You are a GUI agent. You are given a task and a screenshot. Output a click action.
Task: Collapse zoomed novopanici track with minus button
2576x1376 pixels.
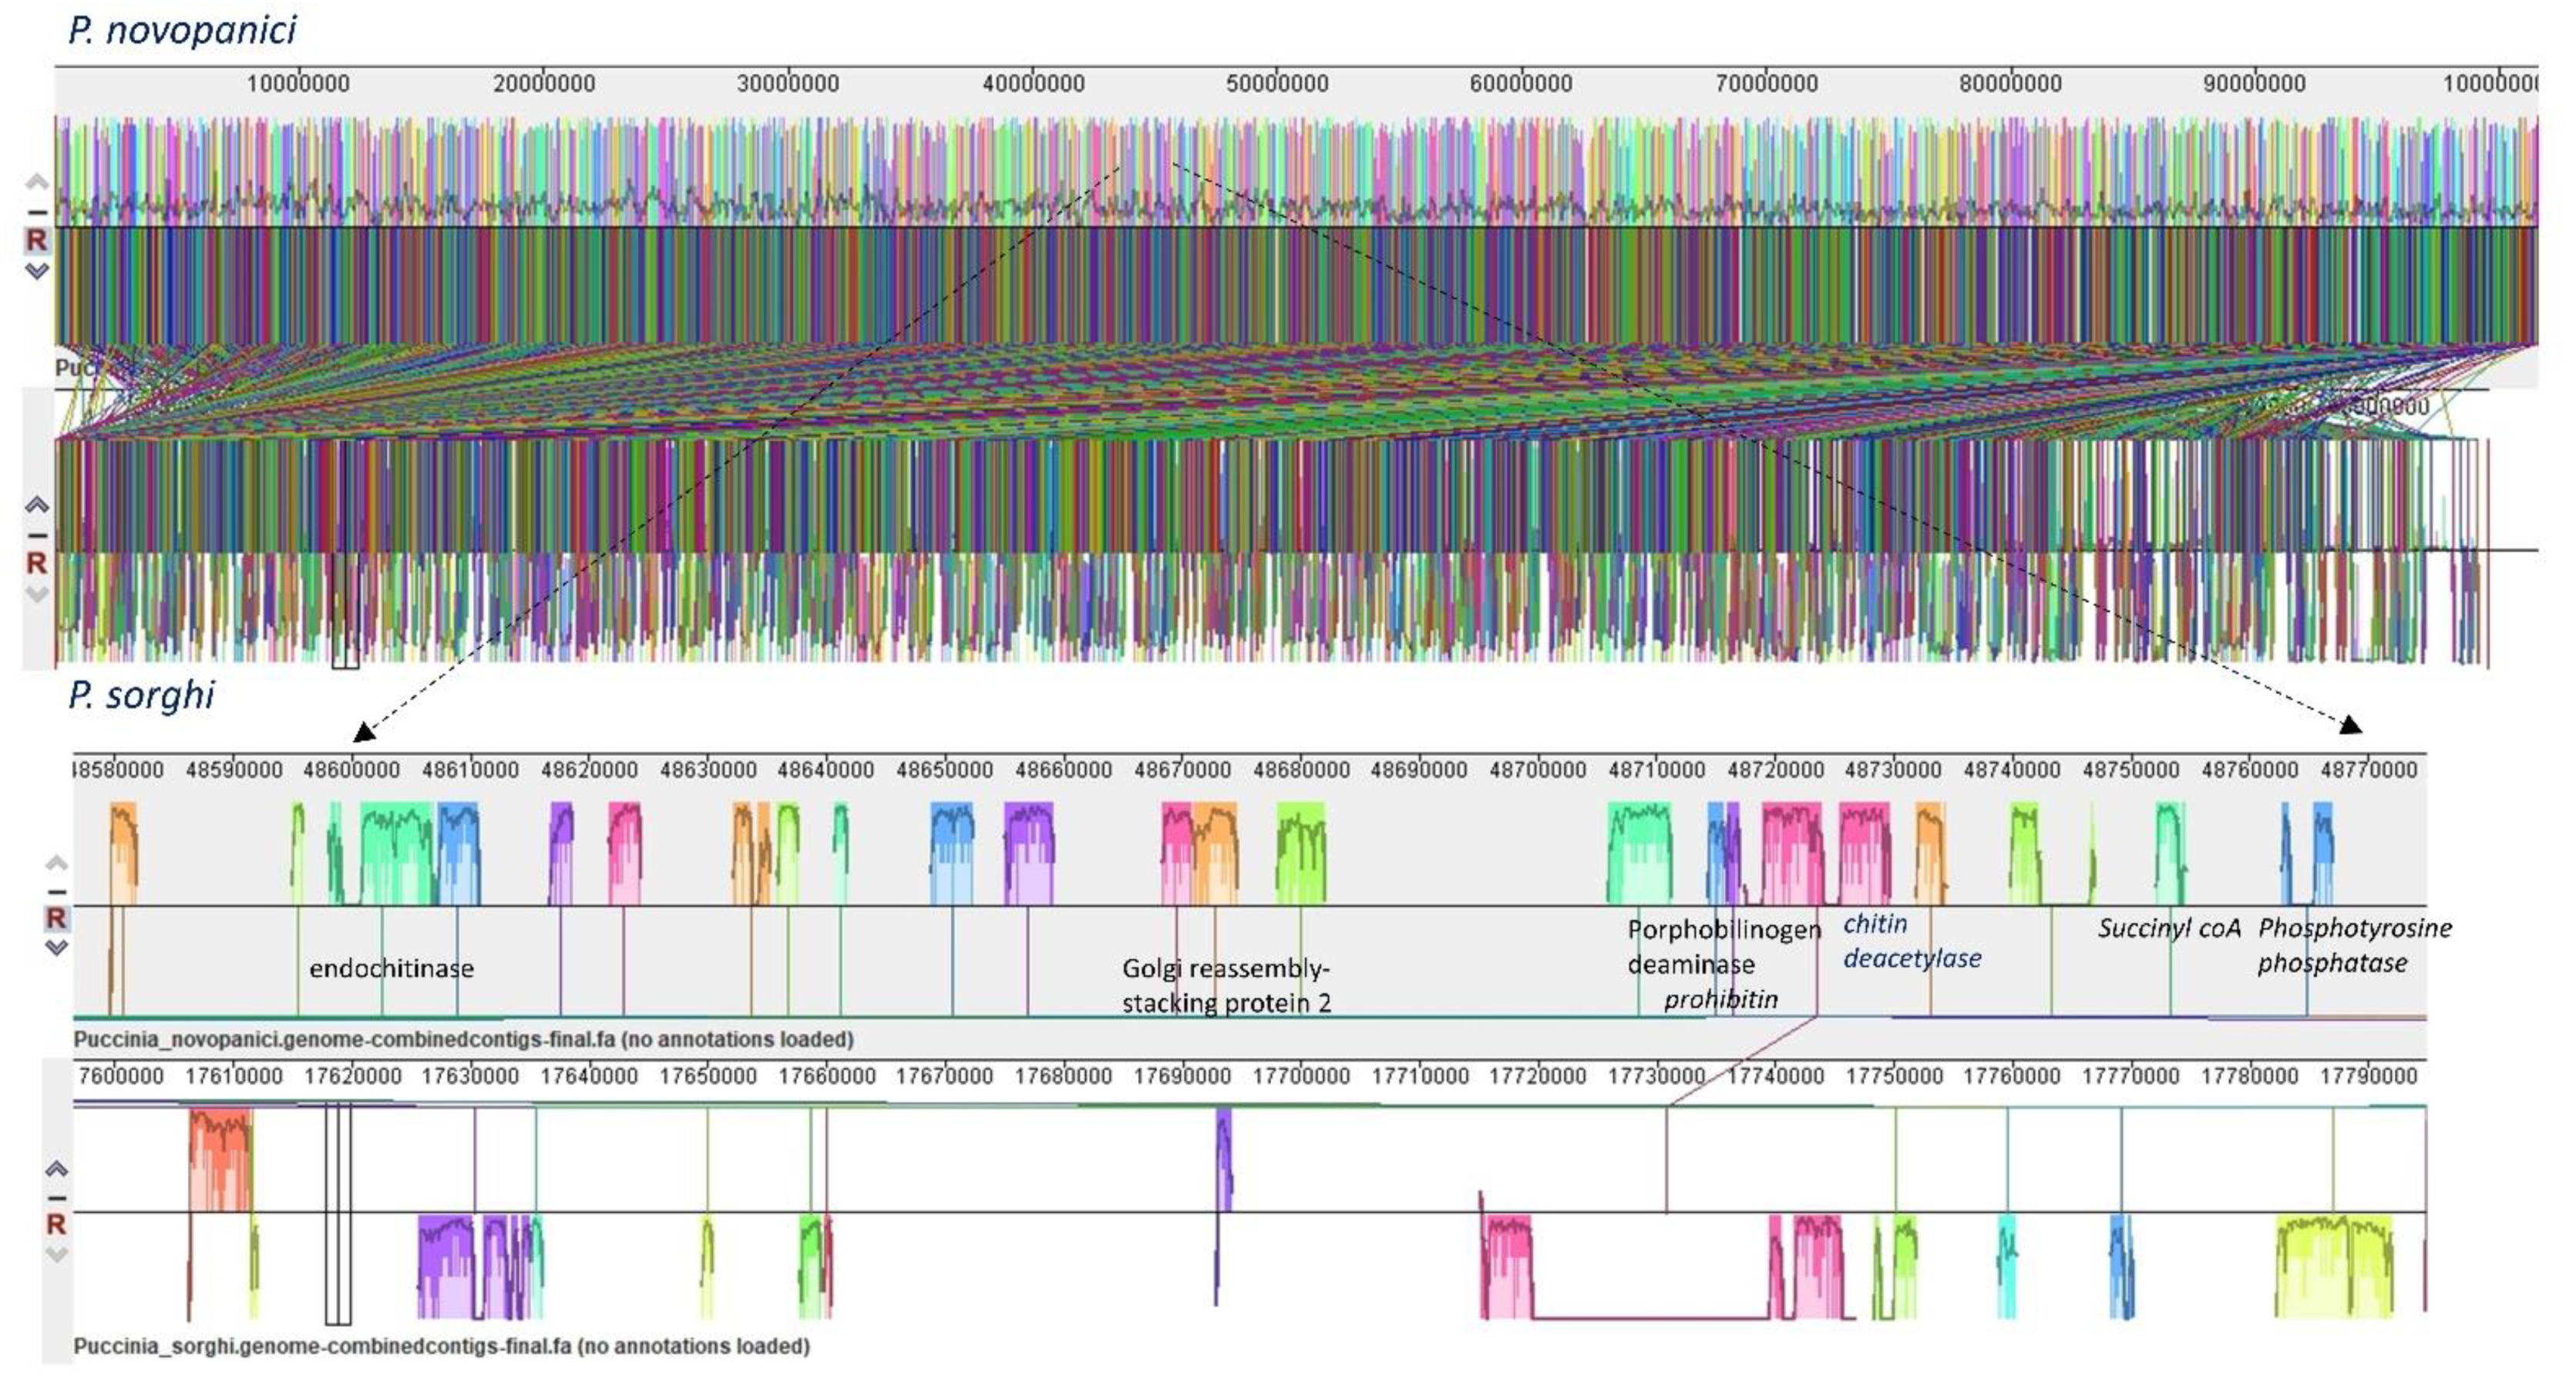57,891
